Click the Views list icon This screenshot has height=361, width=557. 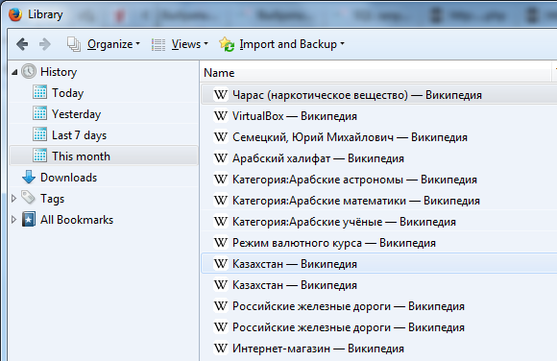point(158,45)
